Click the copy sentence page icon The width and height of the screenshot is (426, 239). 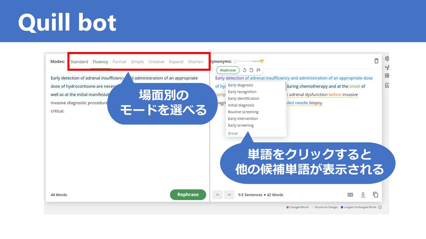pos(251,70)
